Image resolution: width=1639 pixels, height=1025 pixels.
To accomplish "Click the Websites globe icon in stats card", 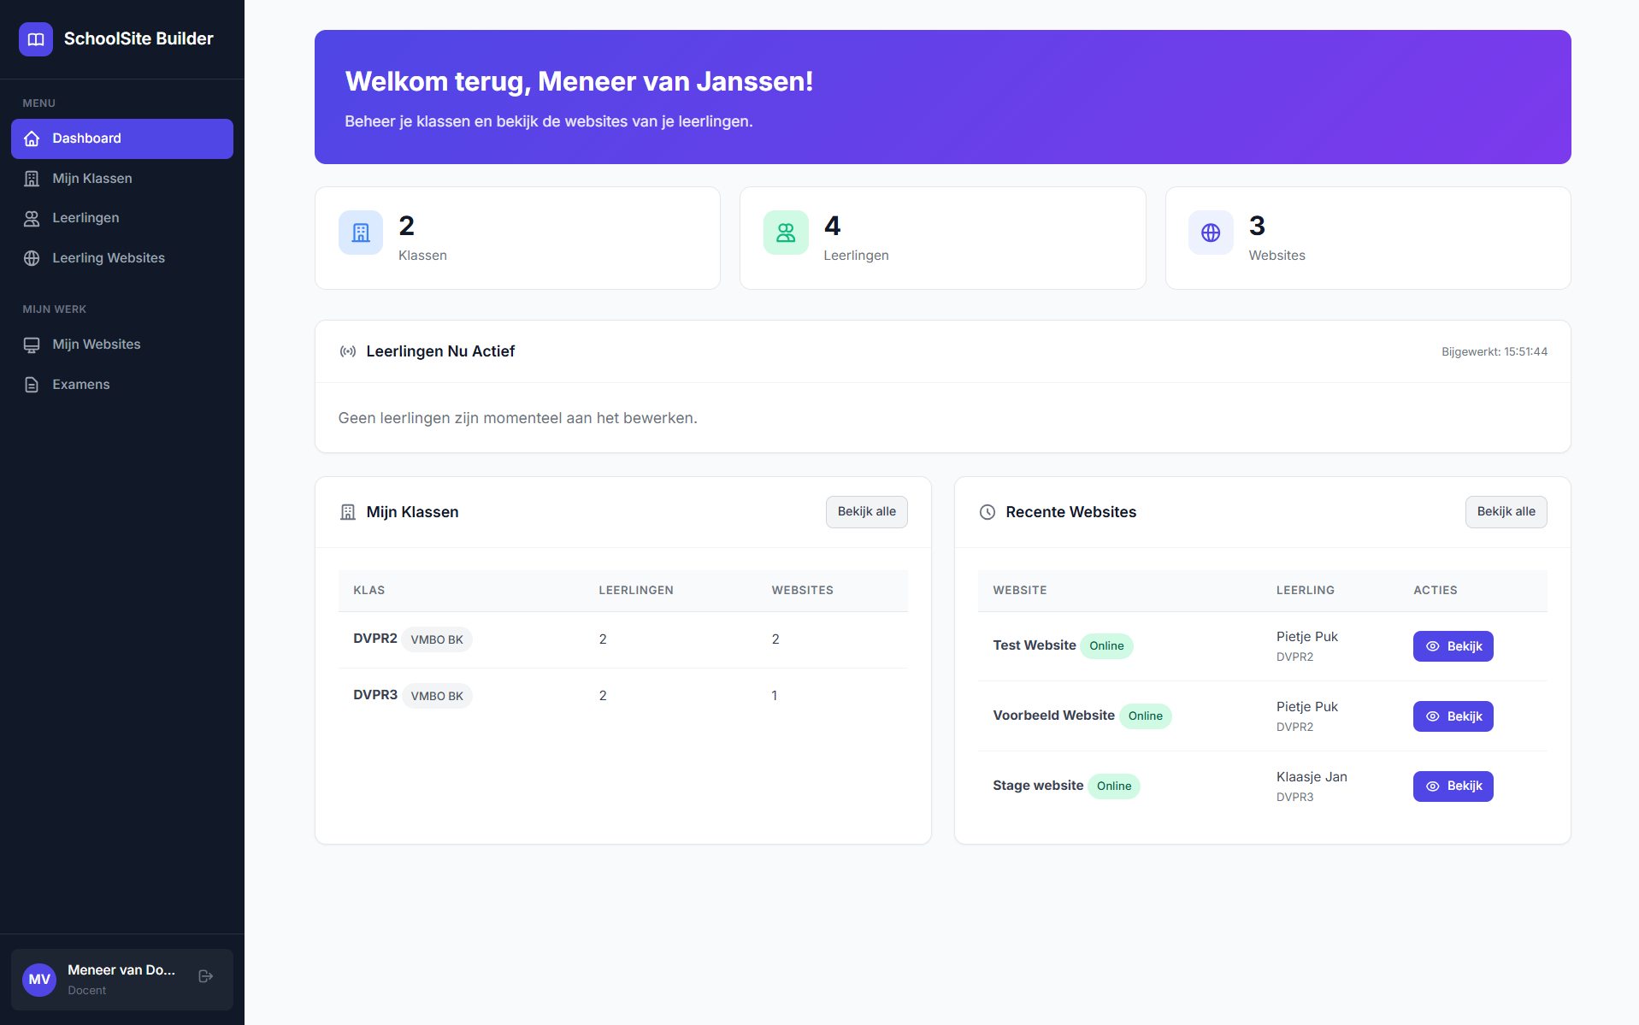I will point(1211,233).
